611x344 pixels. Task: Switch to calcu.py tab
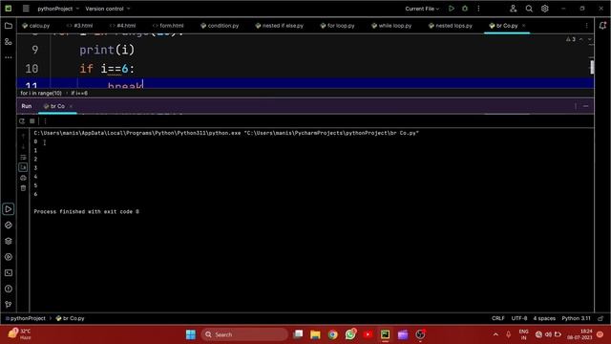tap(36, 26)
